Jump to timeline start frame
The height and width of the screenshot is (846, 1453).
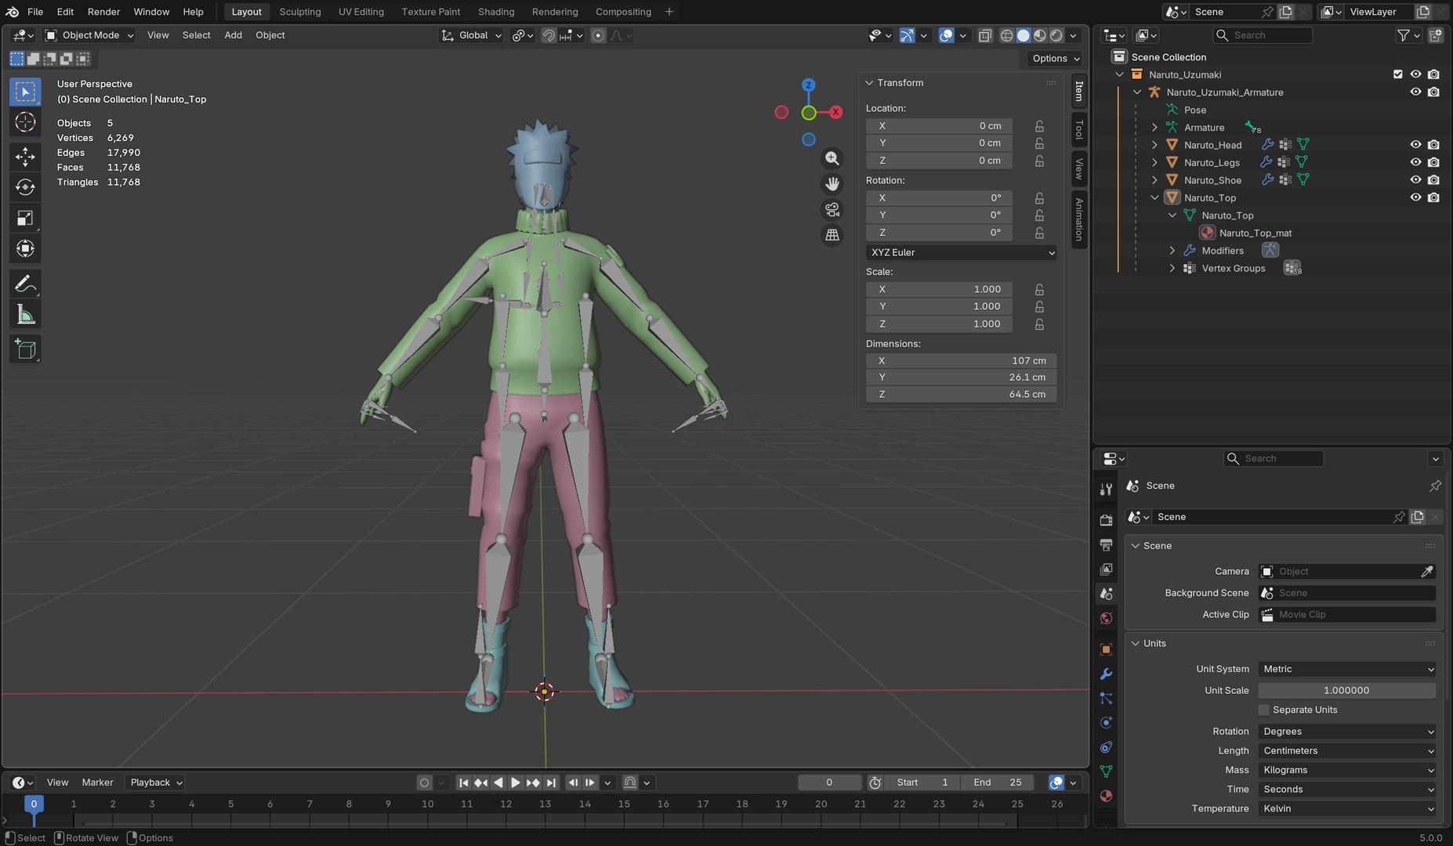point(463,783)
